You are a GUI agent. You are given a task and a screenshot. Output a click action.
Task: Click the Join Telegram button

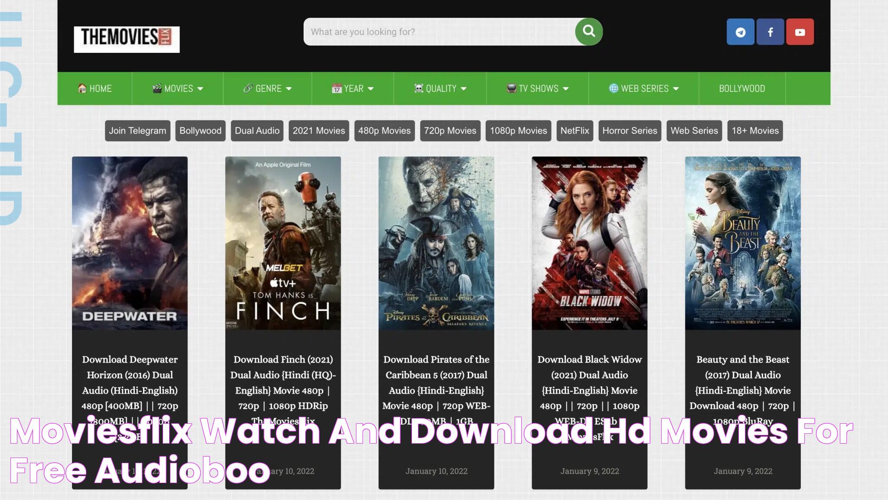(x=137, y=130)
